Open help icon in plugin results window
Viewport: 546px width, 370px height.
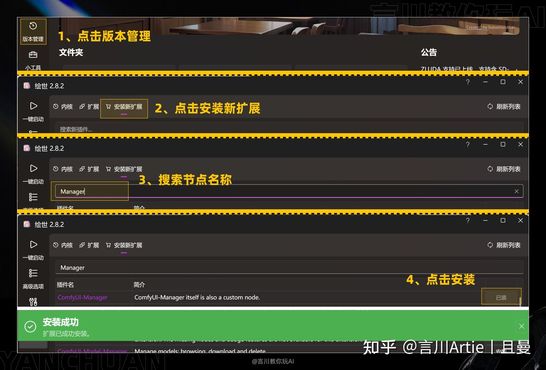[468, 221]
